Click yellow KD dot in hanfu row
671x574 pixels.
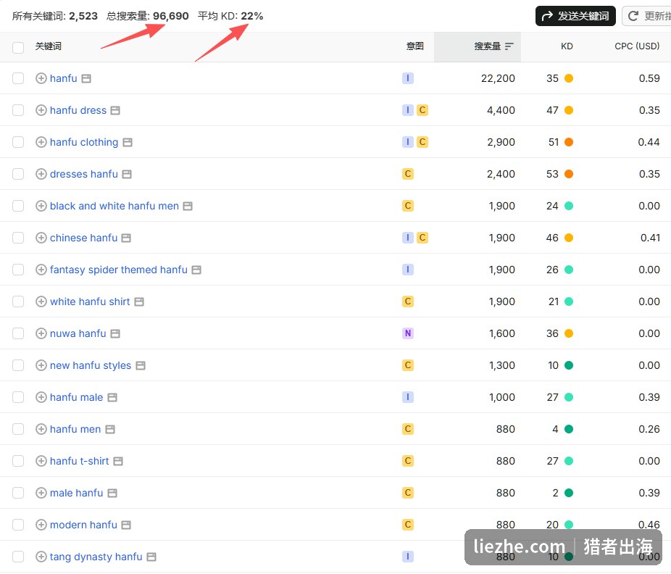coord(568,78)
